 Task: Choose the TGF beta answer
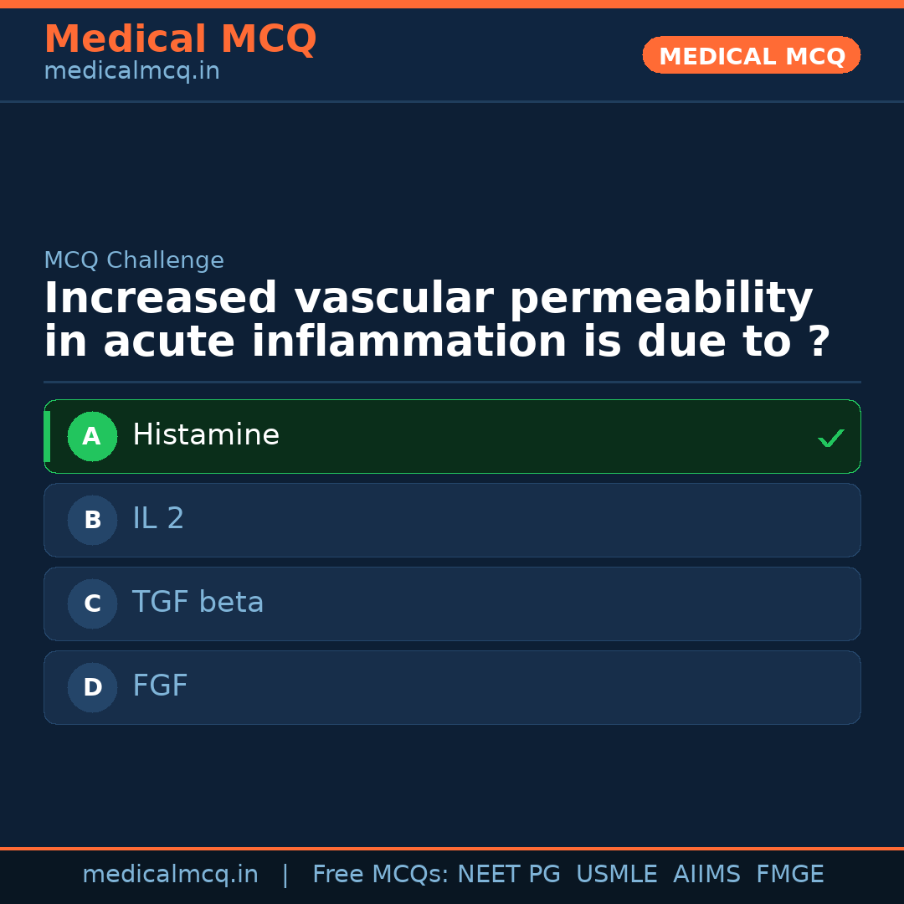tap(452, 604)
